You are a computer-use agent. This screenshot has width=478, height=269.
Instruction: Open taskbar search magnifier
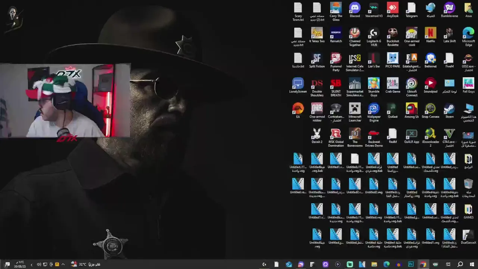click(460, 264)
